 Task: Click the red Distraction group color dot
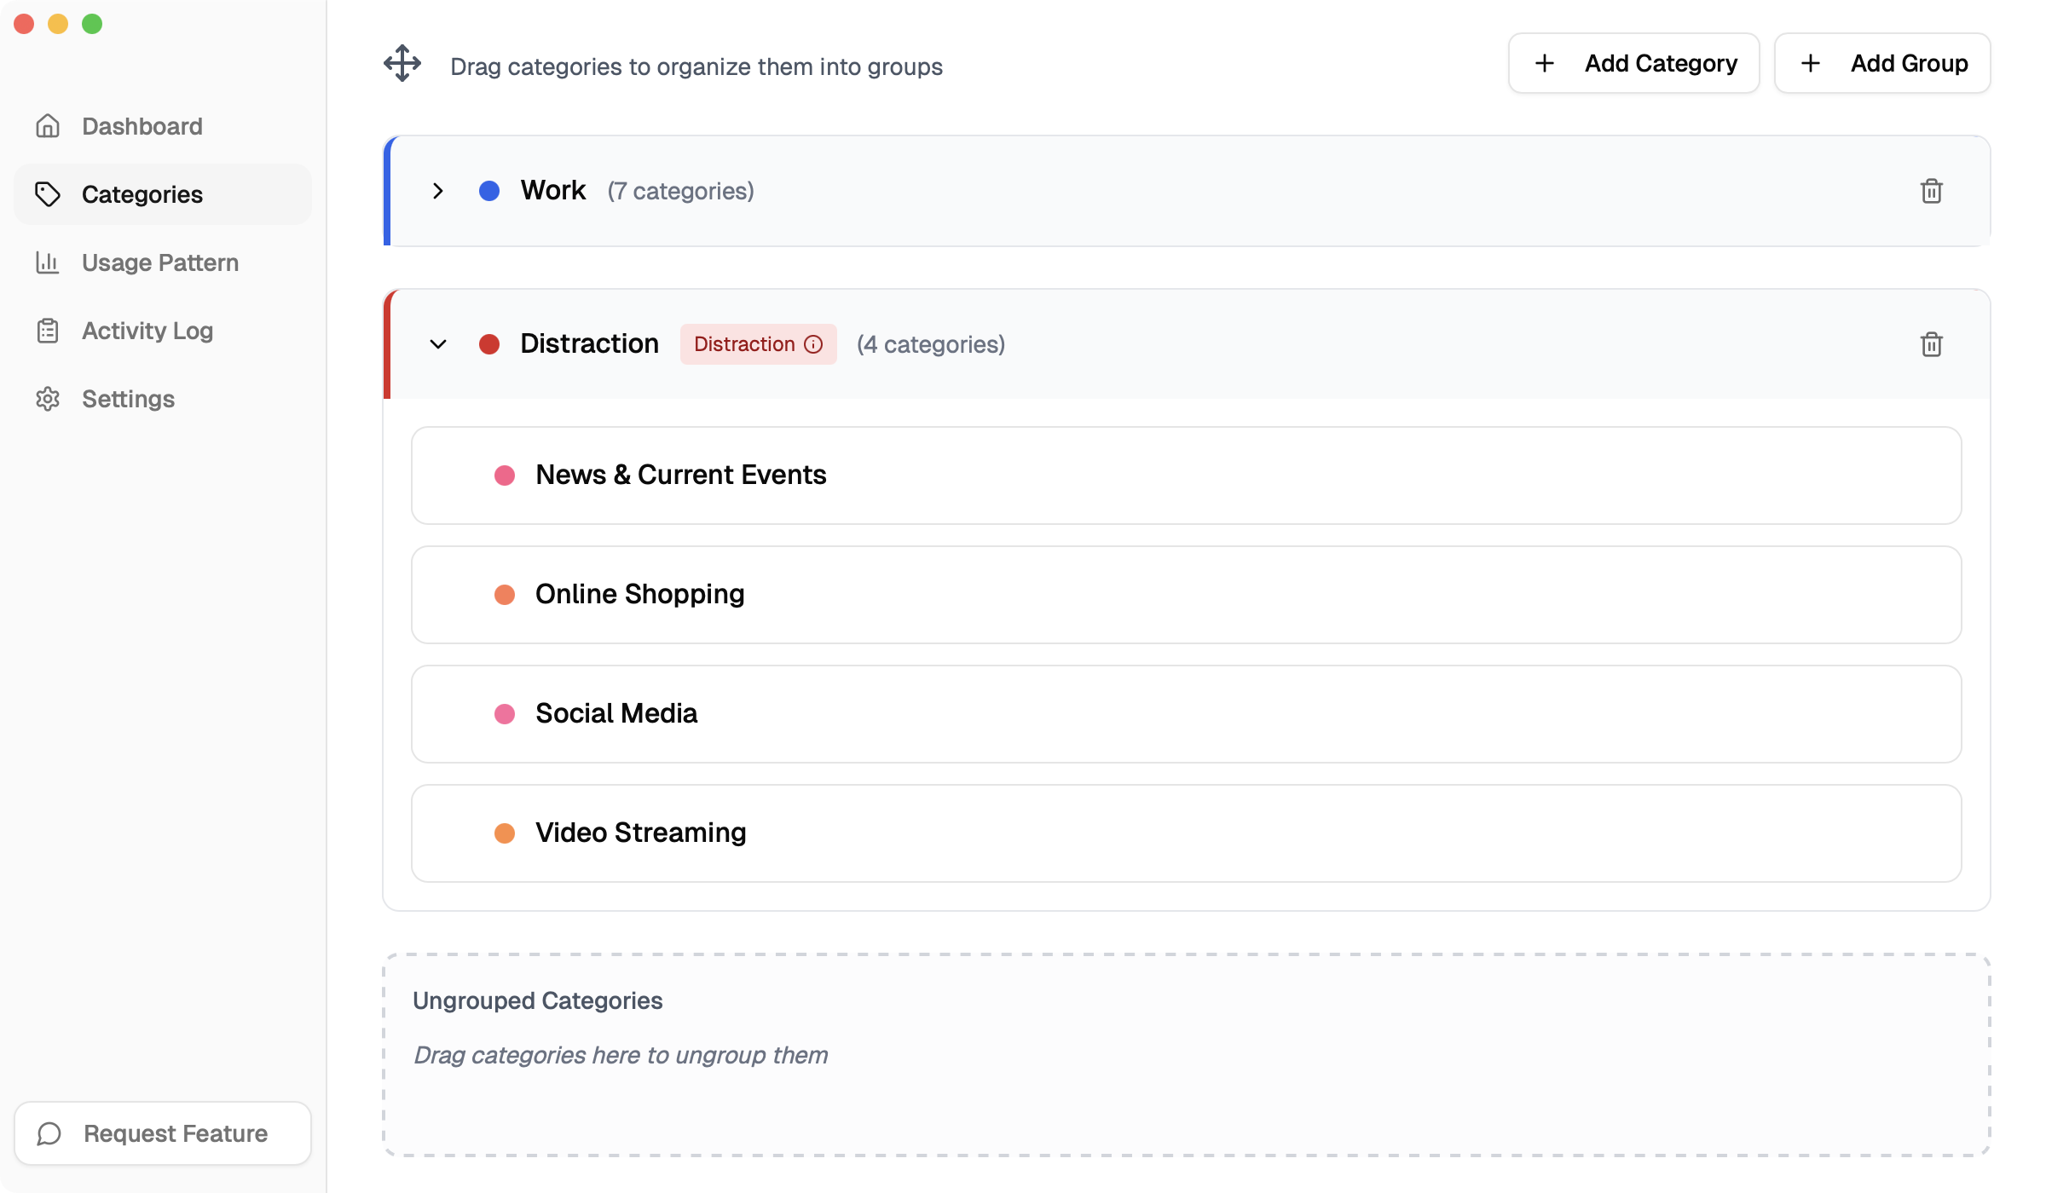coord(489,344)
